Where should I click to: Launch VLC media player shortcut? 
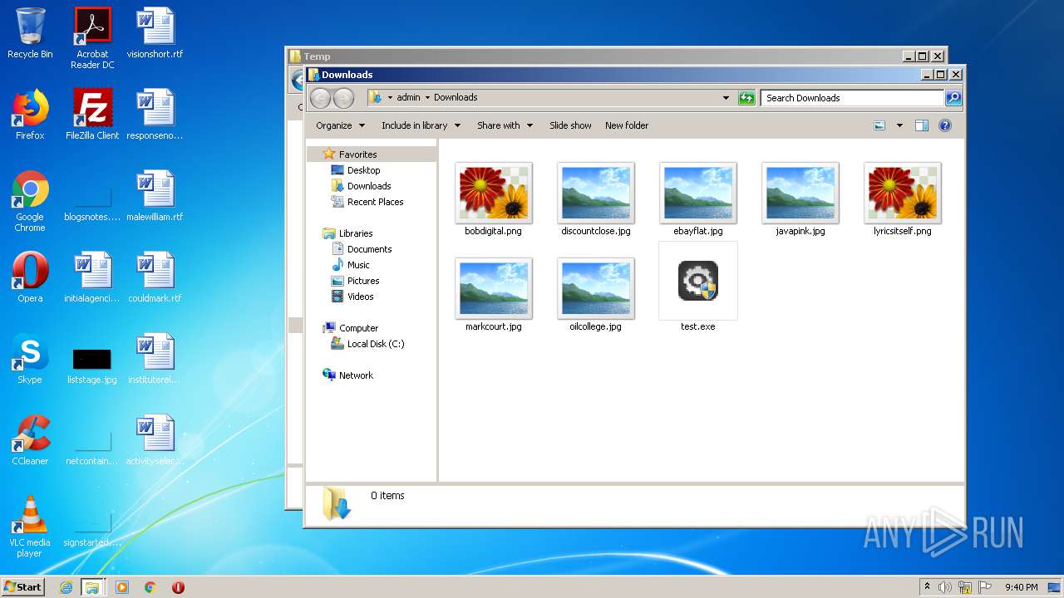pos(30,527)
